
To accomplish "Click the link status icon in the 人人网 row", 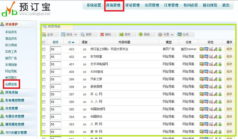I will pyautogui.click(x=215, y=102).
